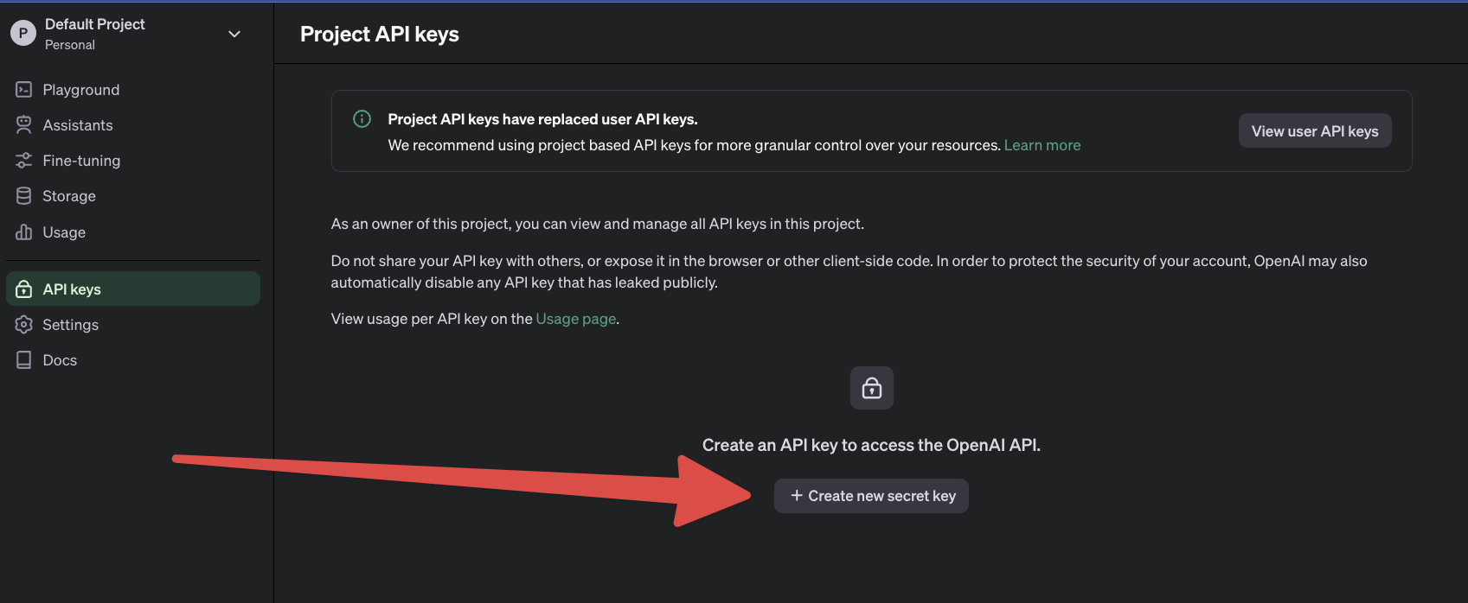The height and width of the screenshot is (603, 1468).
Task: Click the Usage bar chart icon
Action: (24, 232)
